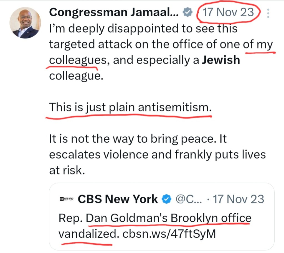Click the quoted text 'Dan Goldman's Brooklyn office'
Viewport: 284px width, 253px height.
pos(169,218)
